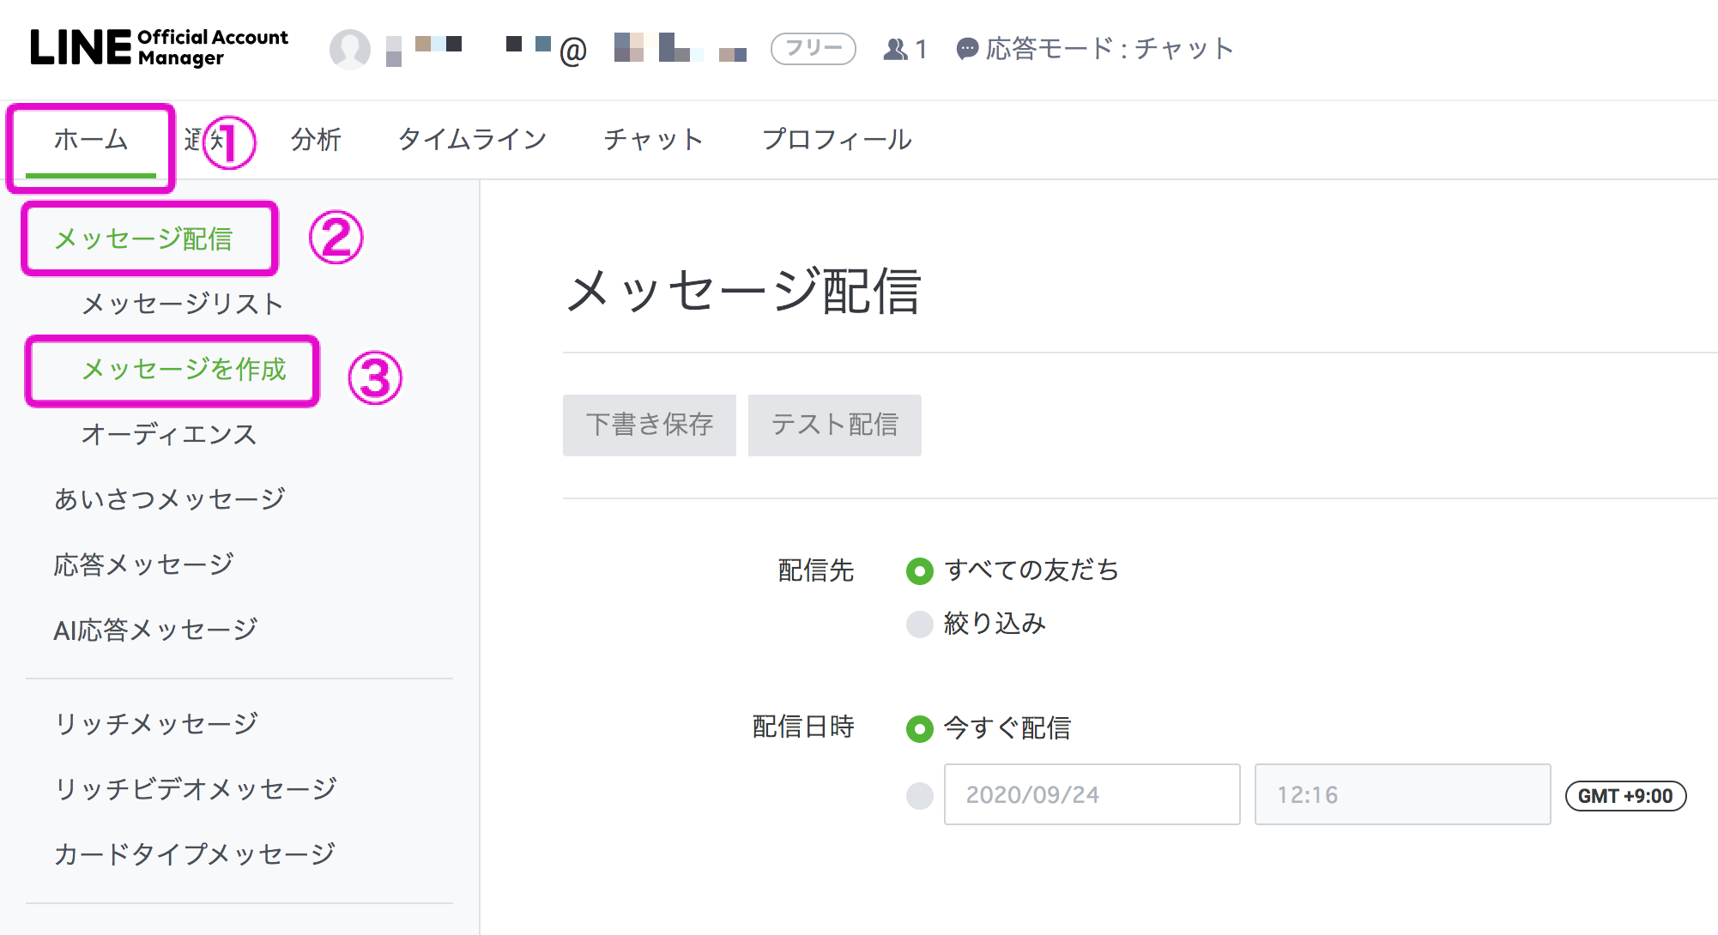Open リッチビデオメッセージ in sidebar
Image resolution: width=1718 pixels, height=935 pixels.
pyautogui.click(x=195, y=789)
